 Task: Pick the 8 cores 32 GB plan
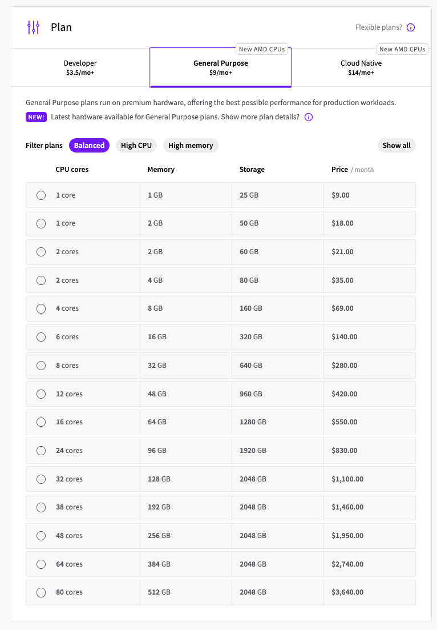pos(41,366)
